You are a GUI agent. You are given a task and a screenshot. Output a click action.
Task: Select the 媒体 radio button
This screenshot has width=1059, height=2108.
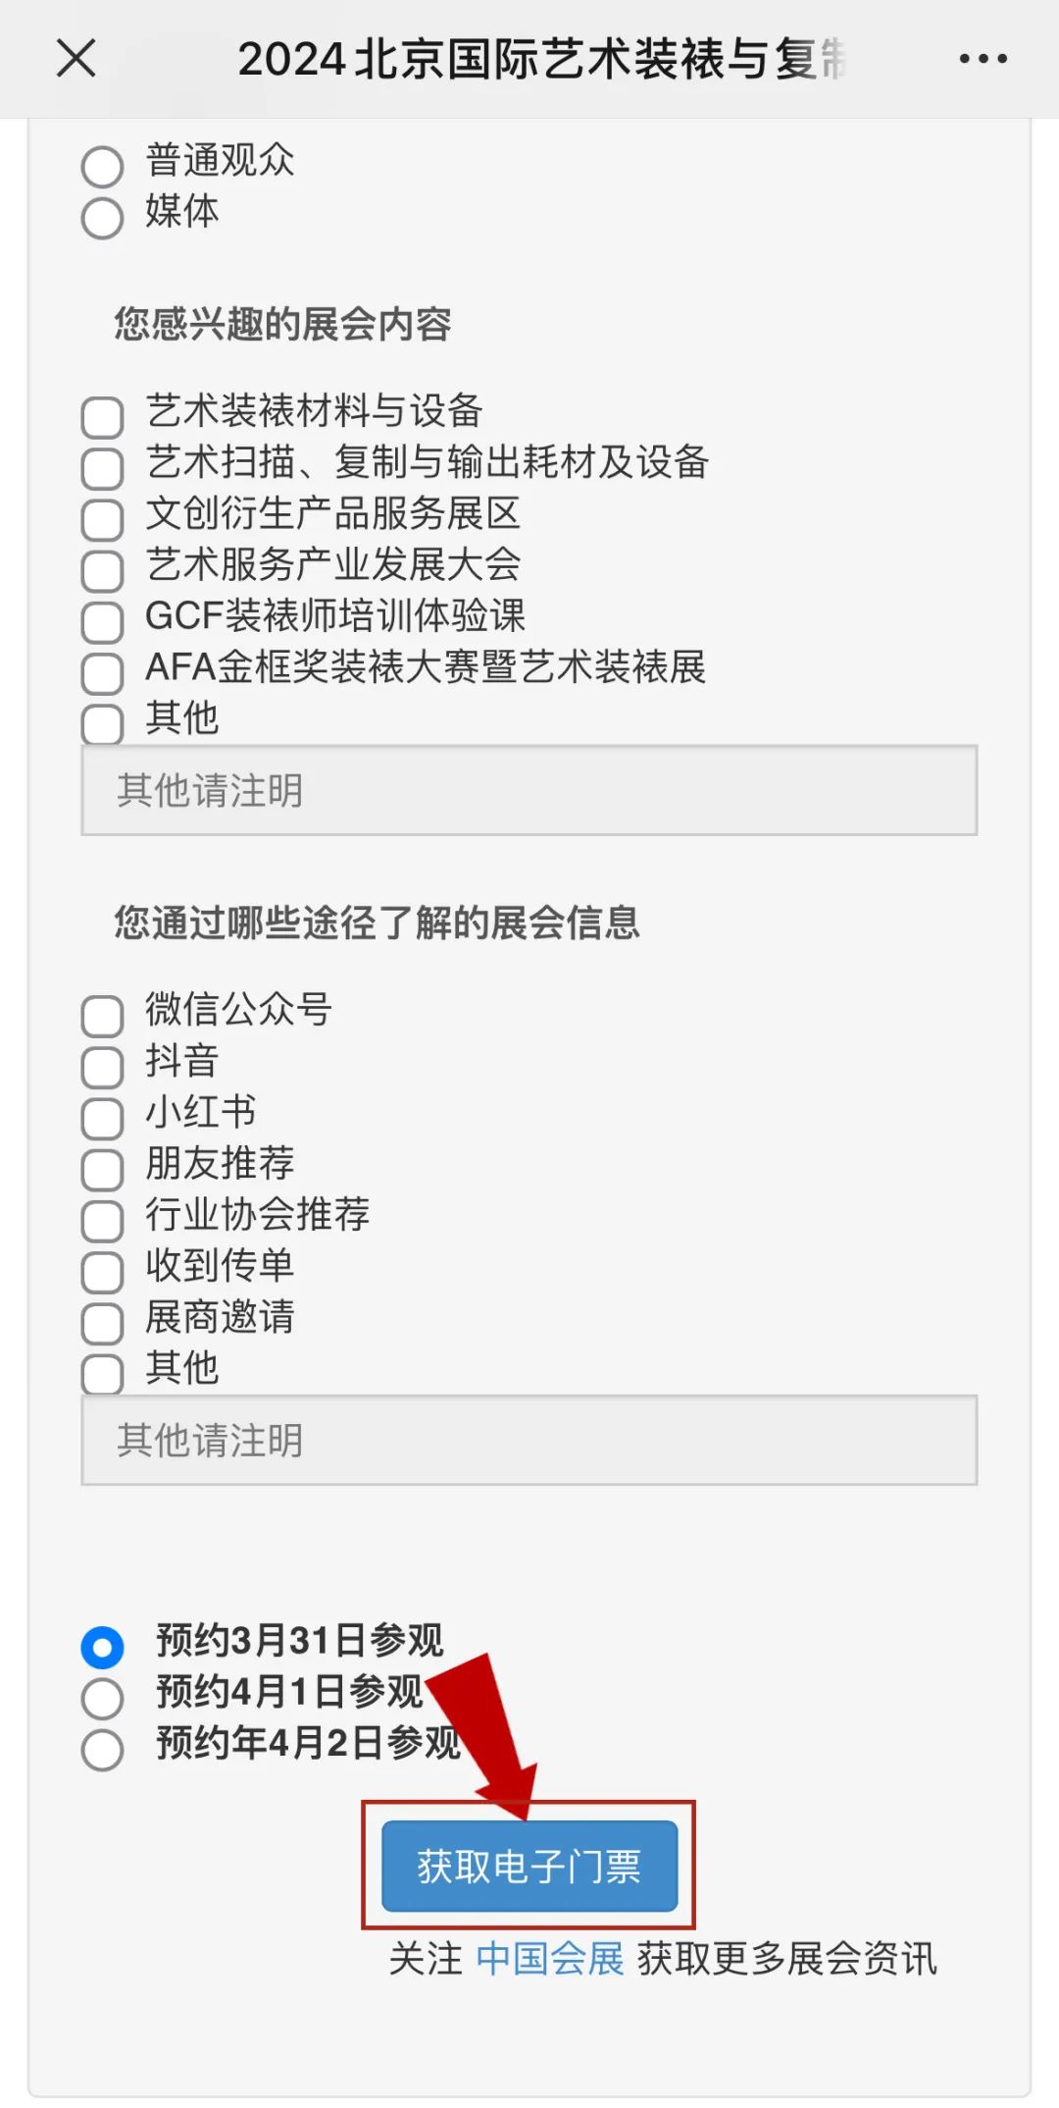coord(103,217)
